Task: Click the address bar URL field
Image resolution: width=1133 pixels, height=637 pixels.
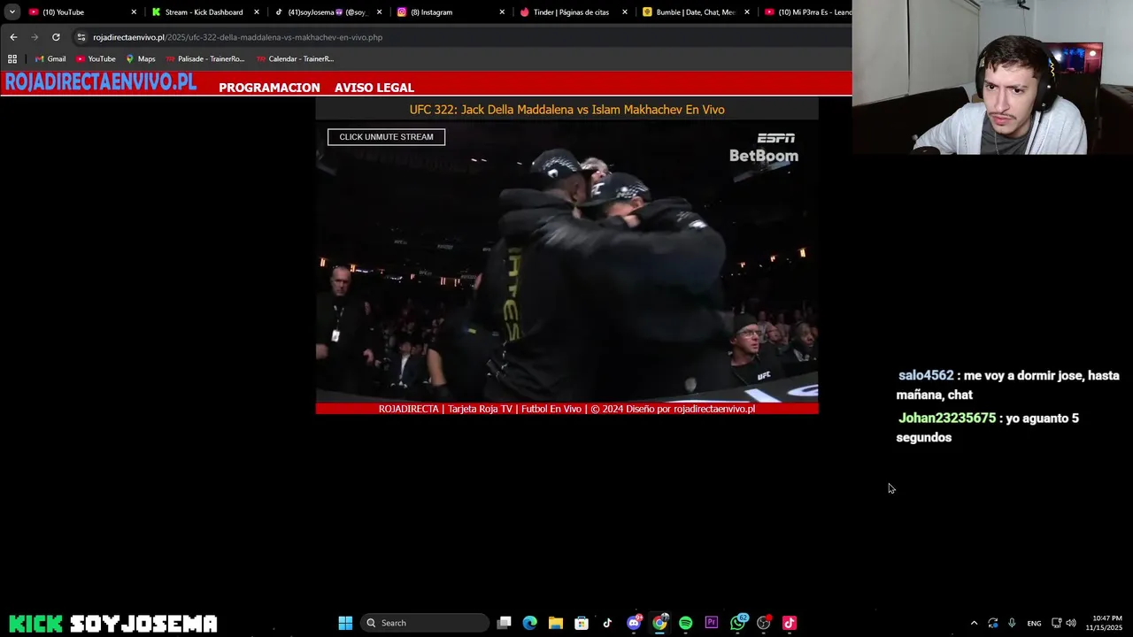Action: pos(460,37)
